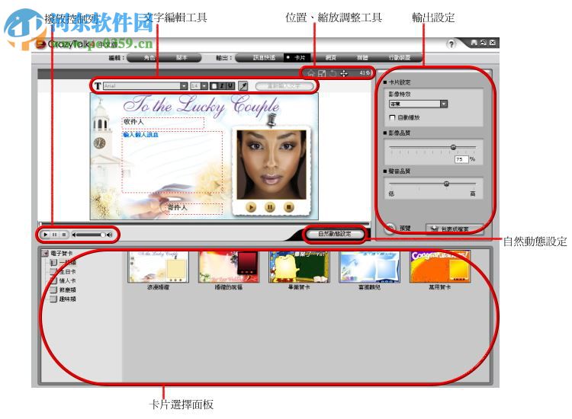Click the home reset view icon

[310, 73]
